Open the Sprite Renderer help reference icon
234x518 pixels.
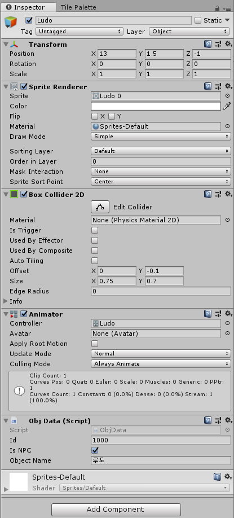point(207,86)
